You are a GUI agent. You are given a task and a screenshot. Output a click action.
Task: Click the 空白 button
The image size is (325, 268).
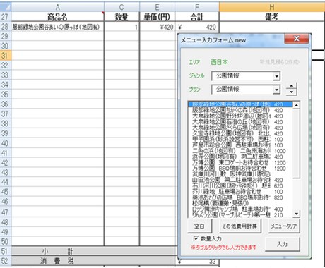199,226
